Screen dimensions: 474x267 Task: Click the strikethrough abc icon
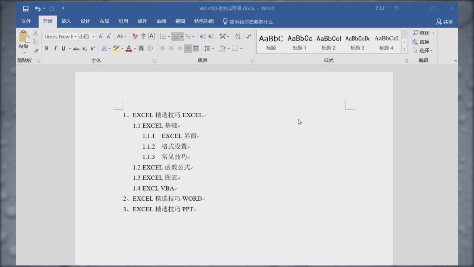[x=76, y=49]
